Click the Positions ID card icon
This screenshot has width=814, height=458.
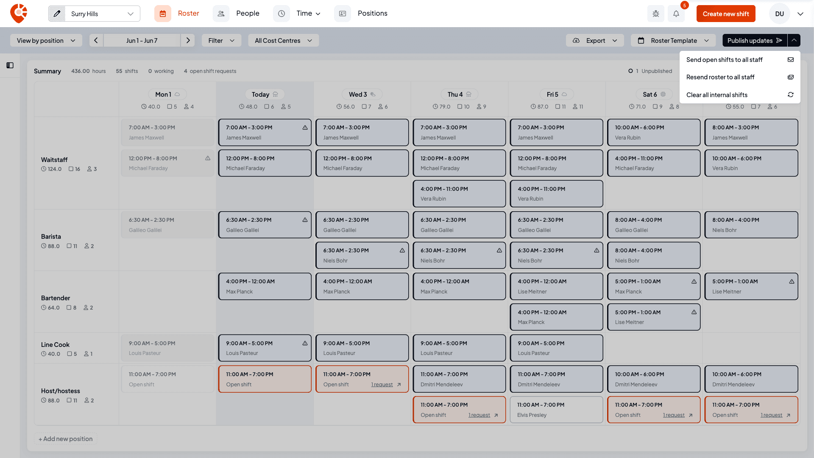(x=343, y=14)
